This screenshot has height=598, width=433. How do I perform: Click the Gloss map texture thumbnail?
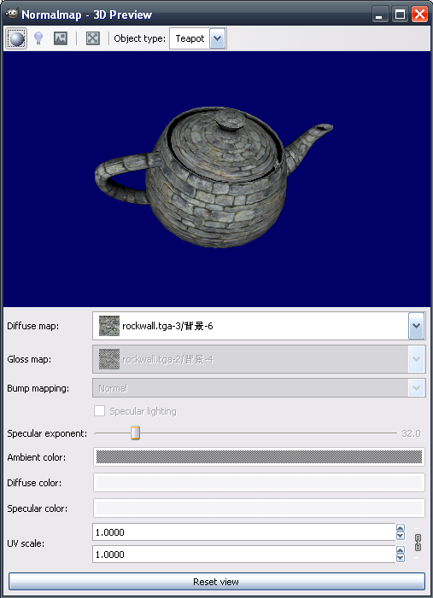(x=109, y=359)
